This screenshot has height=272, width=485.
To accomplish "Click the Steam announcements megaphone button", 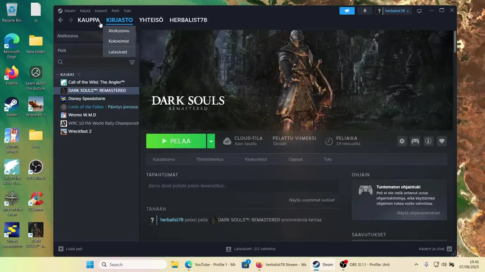I will [347, 11].
